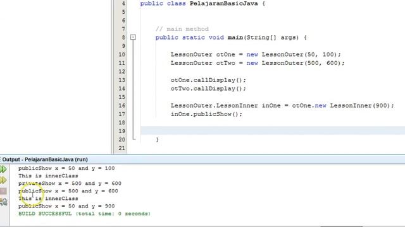Image resolution: width=405 pixels, height=227 pixels.
Task: Click the second 'This is innerClass' output line
Action: click(48, 199)
